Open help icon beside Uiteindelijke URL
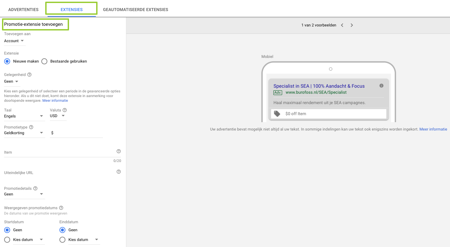 click(x=119, y=172)
